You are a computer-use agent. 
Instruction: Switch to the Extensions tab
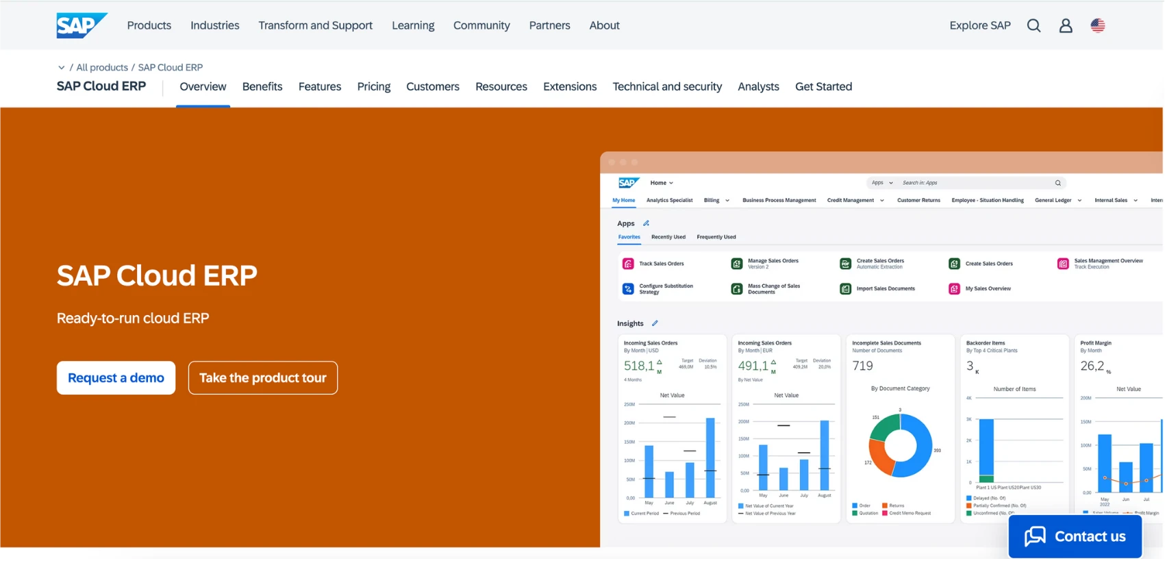tap(571, 87)
